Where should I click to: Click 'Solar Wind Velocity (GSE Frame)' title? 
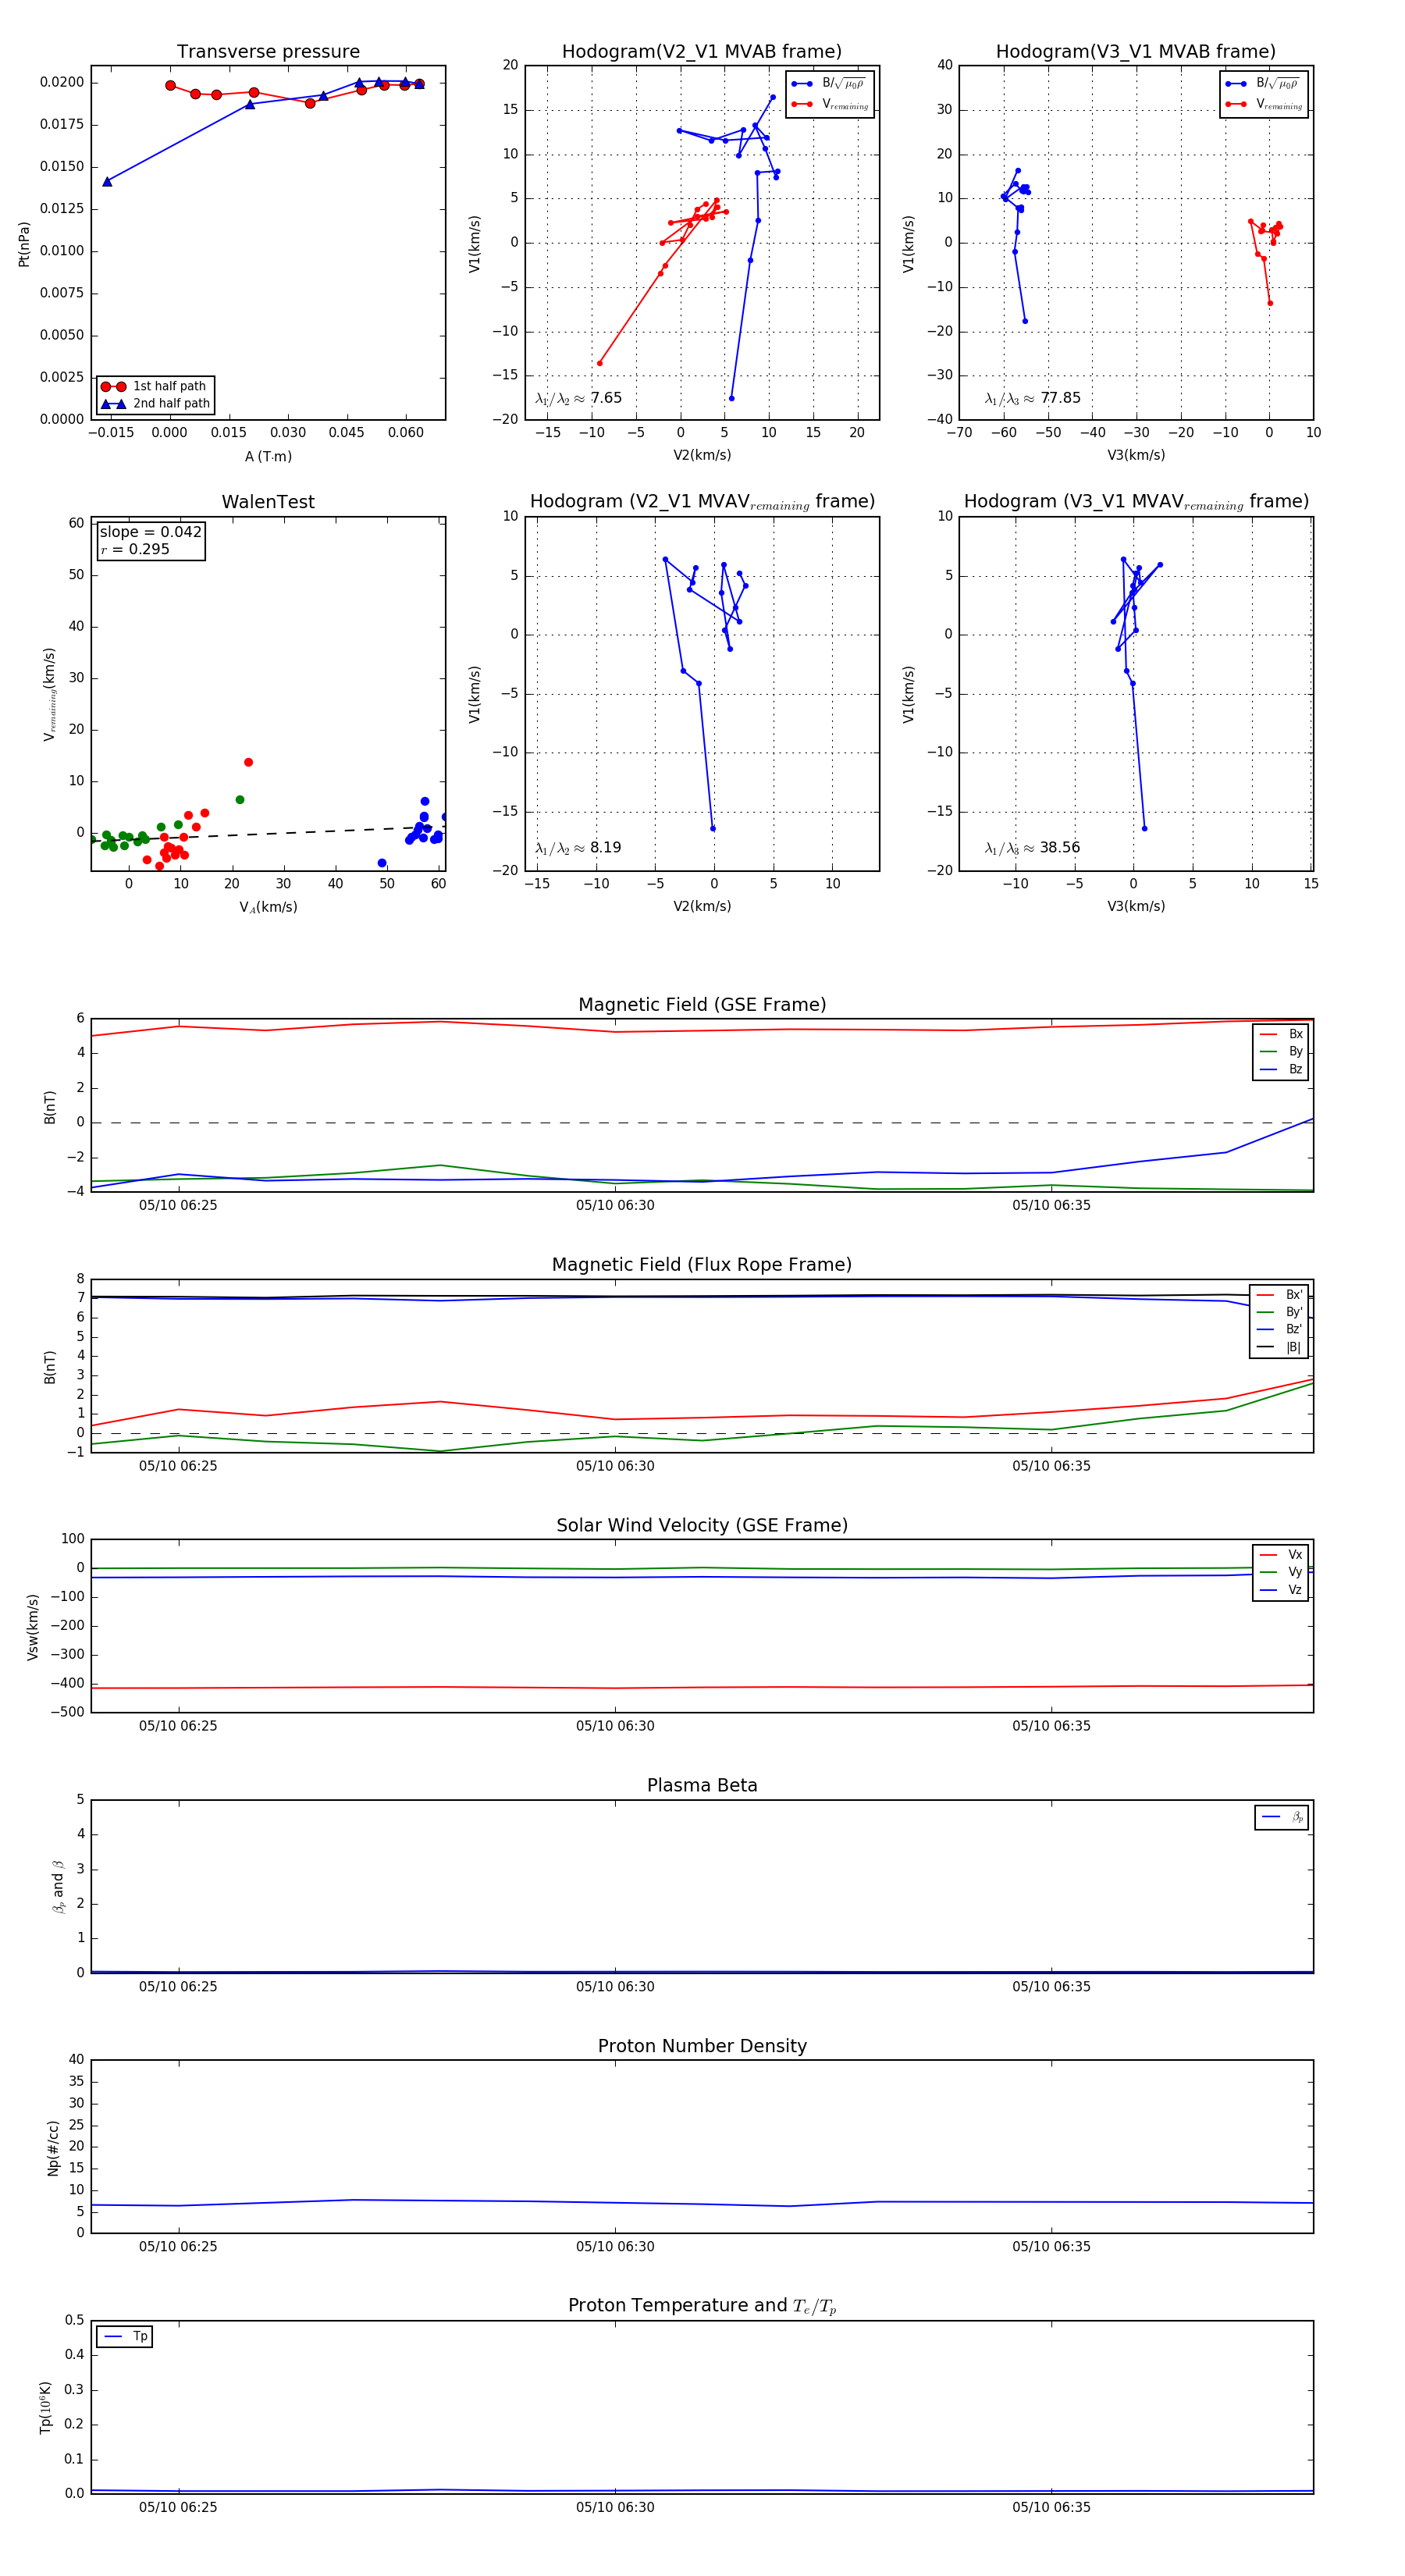pos(702,1525)
